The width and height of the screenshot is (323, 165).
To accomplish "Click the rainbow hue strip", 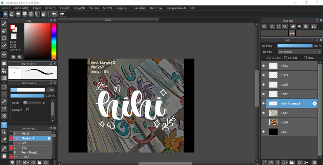I will click(54, 41).
